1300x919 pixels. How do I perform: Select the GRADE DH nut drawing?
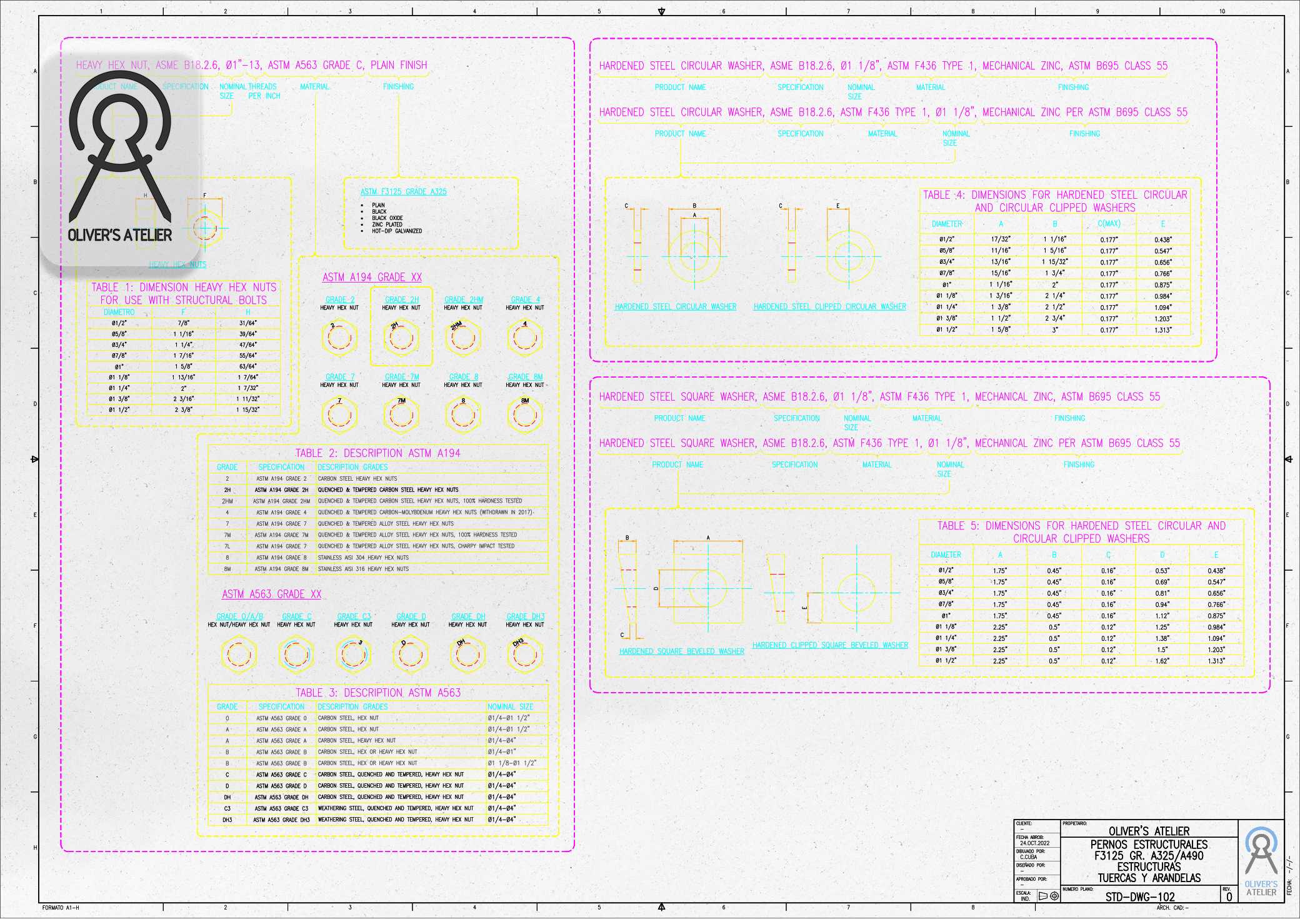point(467,655)
